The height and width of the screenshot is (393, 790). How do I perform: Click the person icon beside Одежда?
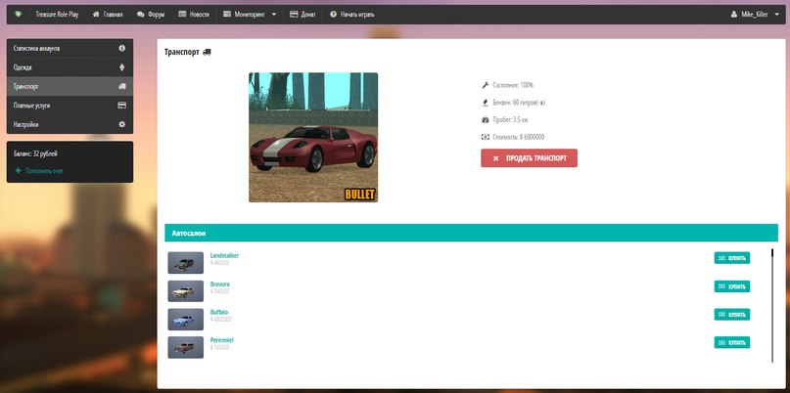click(x=122, y=67)
